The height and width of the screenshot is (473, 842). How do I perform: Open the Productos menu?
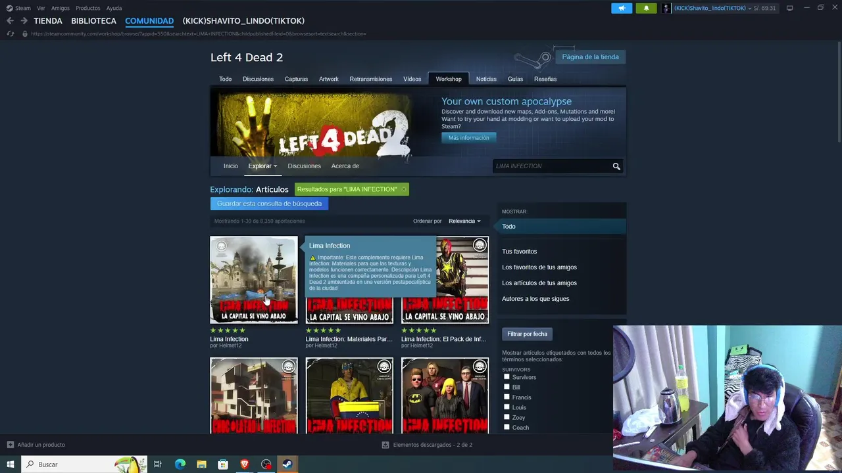[x=88, y=8]
